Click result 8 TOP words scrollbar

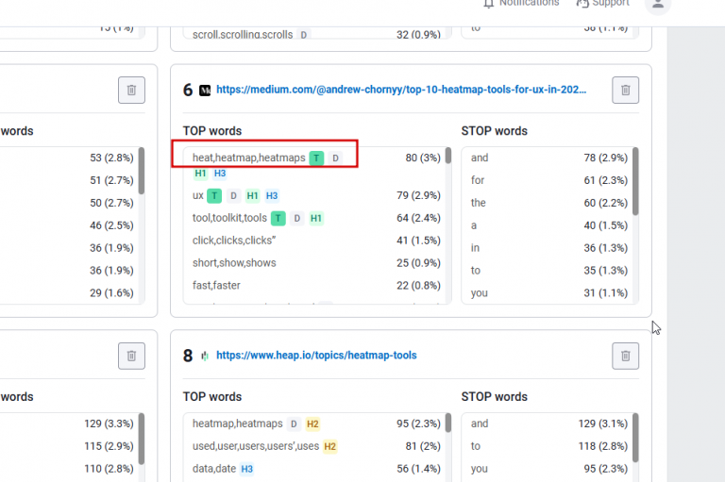[x=448, y=423]
